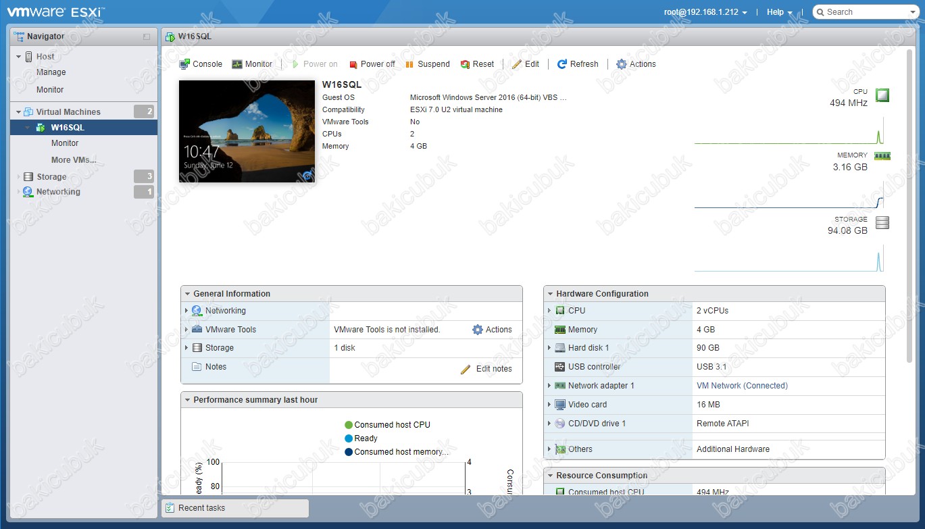Expand the Network adapter 1 row
925x529 pixels.
[x=549, y=386]
